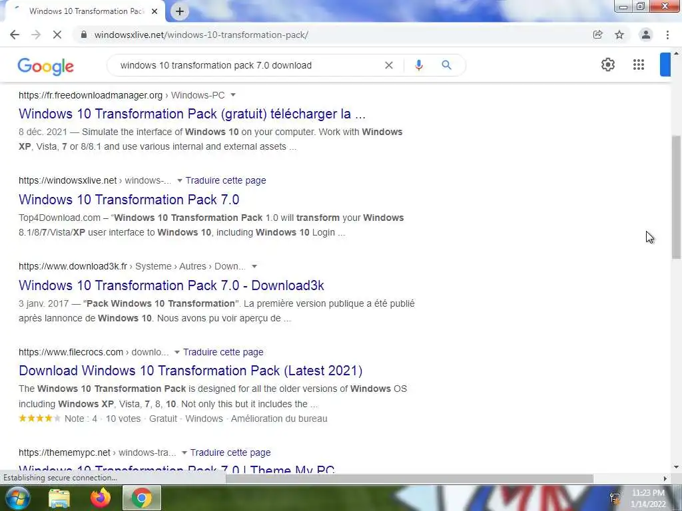Expand filecrocs.com result options arrow

[176, 352]
